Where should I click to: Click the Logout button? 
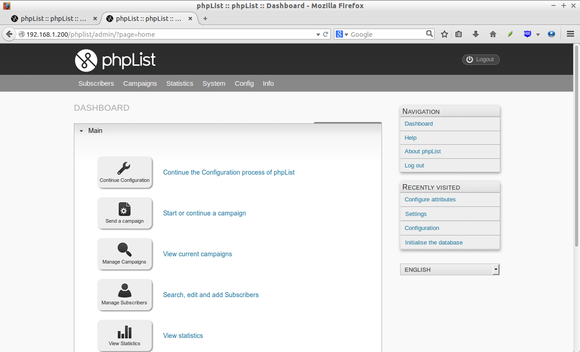pos(481,59)
